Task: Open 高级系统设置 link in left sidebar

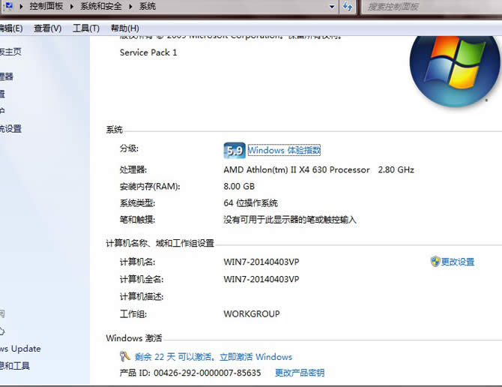Action: point(10,129)
